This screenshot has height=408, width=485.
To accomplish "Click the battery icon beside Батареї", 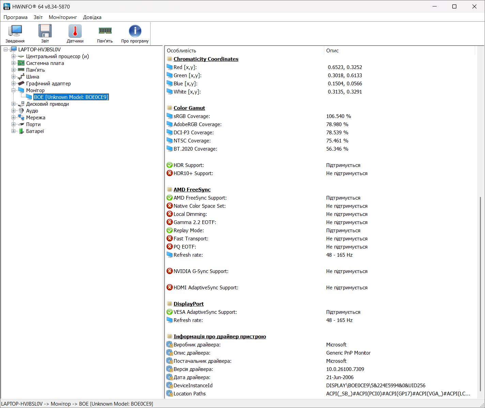I will tap(21, 131).
